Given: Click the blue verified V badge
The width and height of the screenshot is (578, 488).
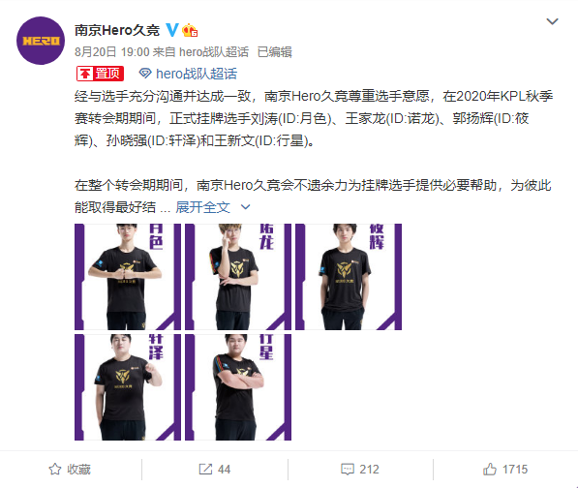Looking at the screenshot, I should click(x=171, y=30).
